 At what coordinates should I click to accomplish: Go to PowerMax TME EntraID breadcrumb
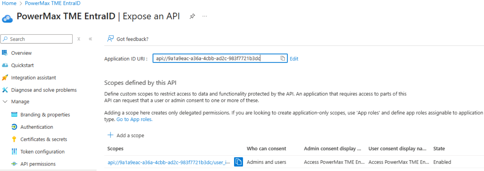53,3
